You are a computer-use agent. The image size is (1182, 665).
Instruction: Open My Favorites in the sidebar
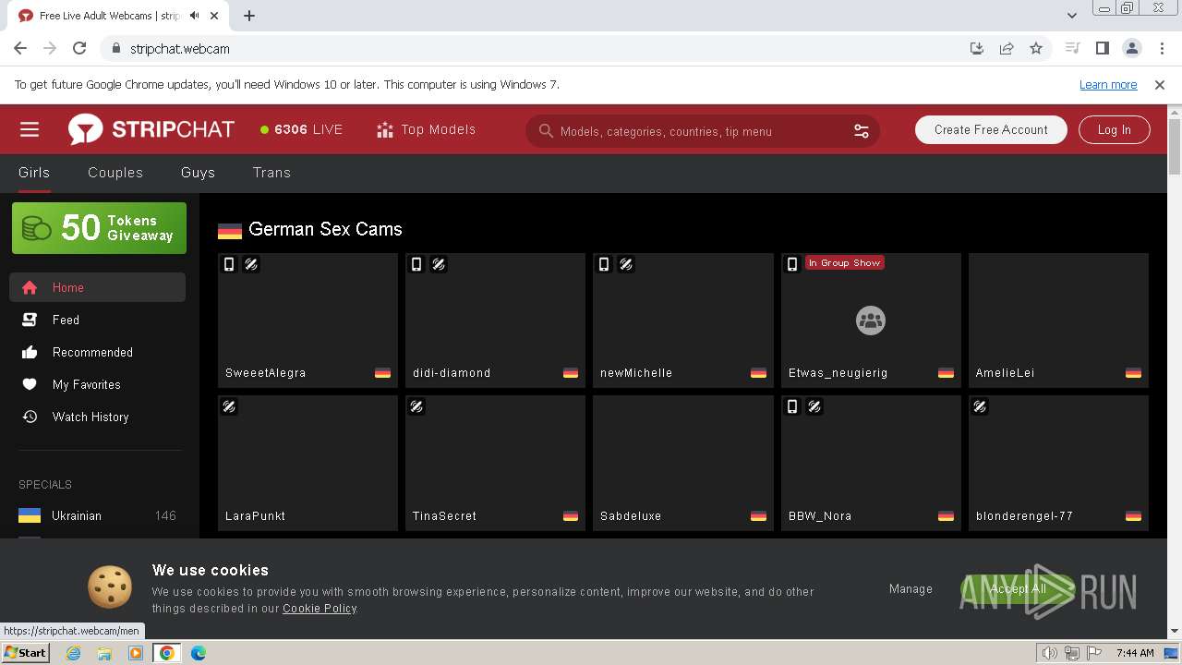click(x=98, y=384)
